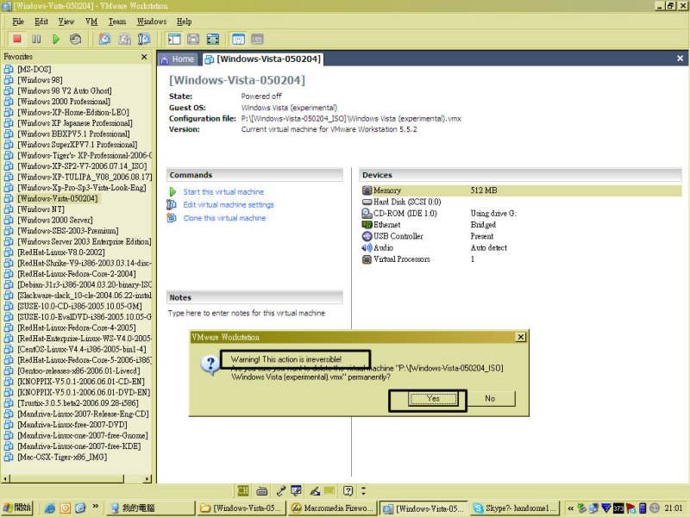This screenshot has height=517, width=690.
Task: Switch to the Summary view toolbar icon
Action: point(238,39)
